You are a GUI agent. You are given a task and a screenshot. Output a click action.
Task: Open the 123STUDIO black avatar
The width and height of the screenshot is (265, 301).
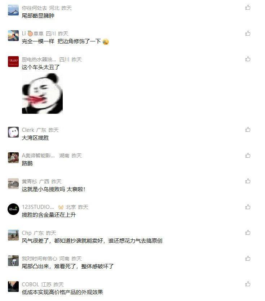click(x=13, y=209)
